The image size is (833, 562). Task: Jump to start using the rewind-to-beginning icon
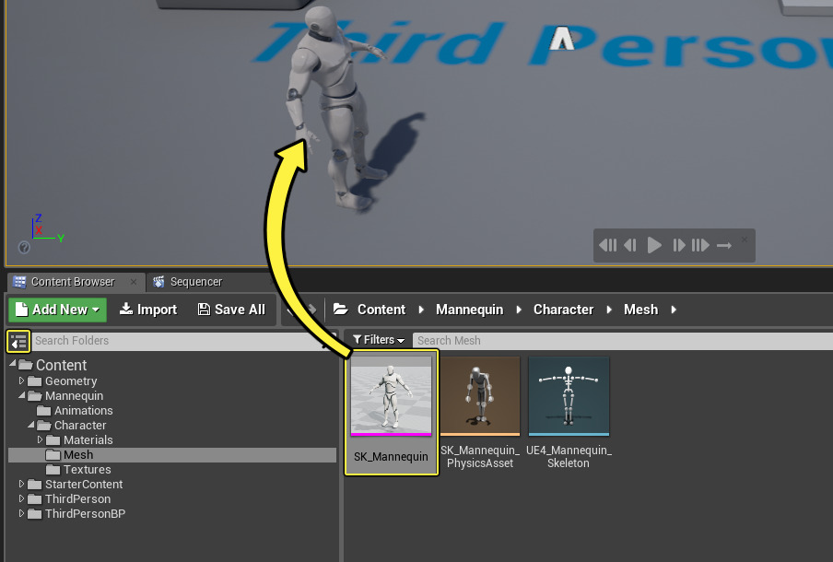click(608, 245)
